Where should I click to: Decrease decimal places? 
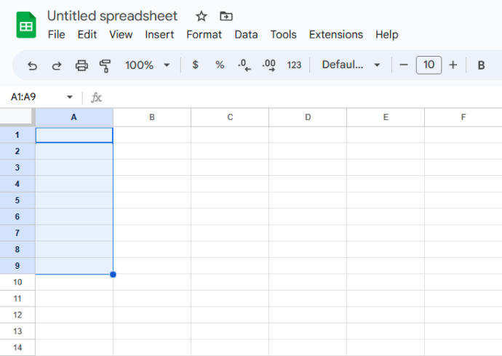tap(244, 65)
